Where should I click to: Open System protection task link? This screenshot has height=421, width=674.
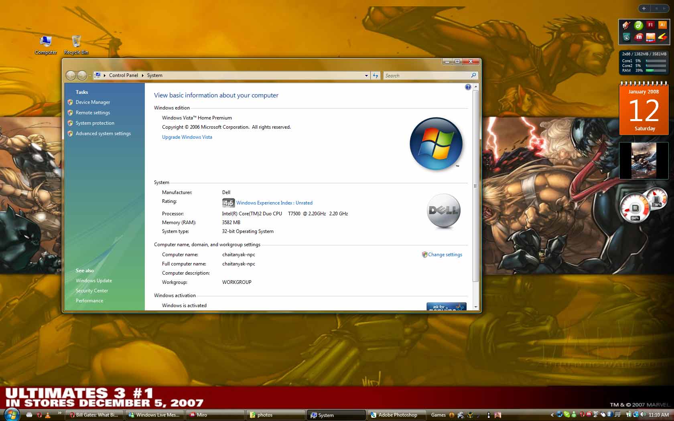[95, 123]
